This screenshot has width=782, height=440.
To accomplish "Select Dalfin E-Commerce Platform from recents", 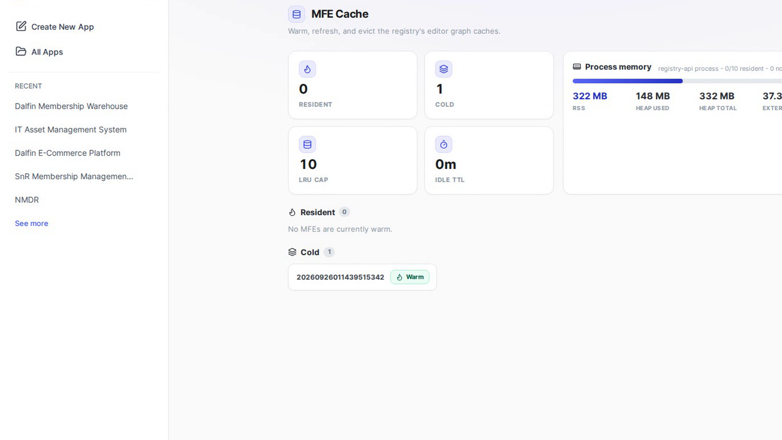I will [68, 153].
